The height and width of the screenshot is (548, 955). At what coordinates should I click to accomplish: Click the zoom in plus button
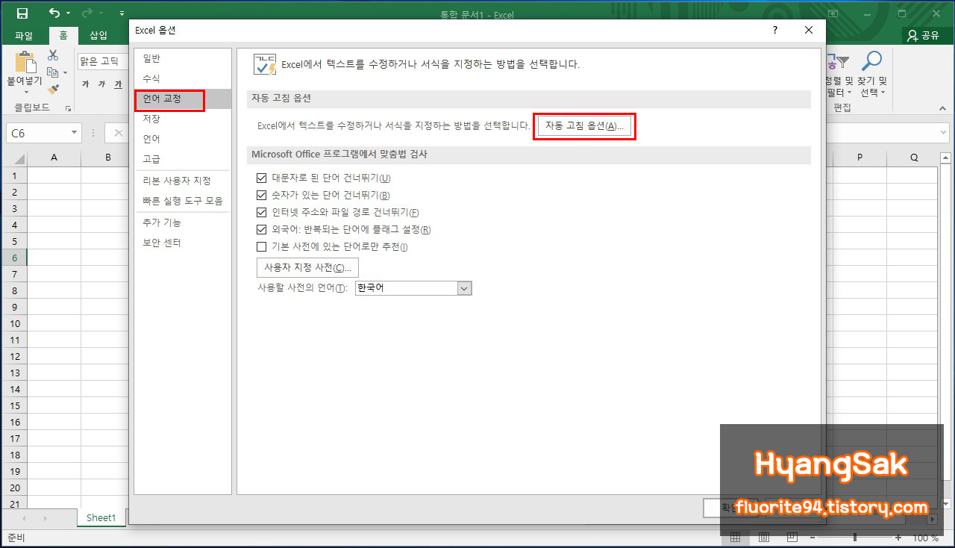click(x=898, y=538)
